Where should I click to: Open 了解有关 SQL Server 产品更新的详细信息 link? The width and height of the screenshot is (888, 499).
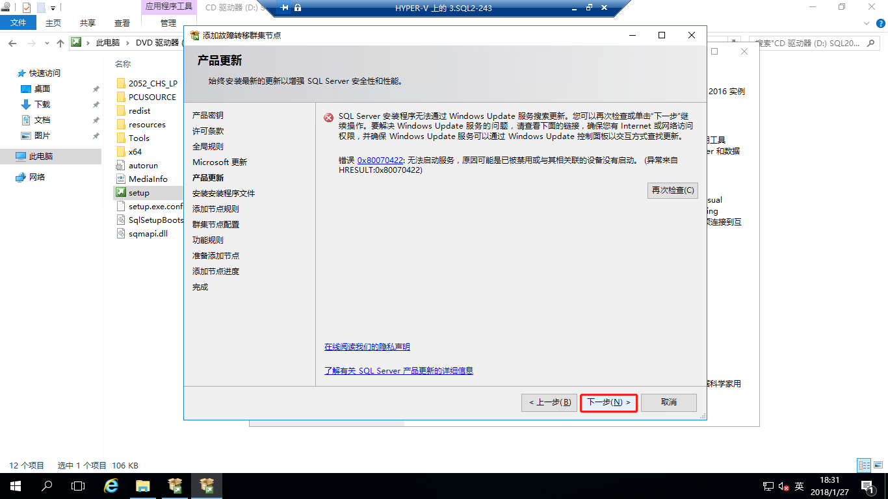tap(398, 371)
